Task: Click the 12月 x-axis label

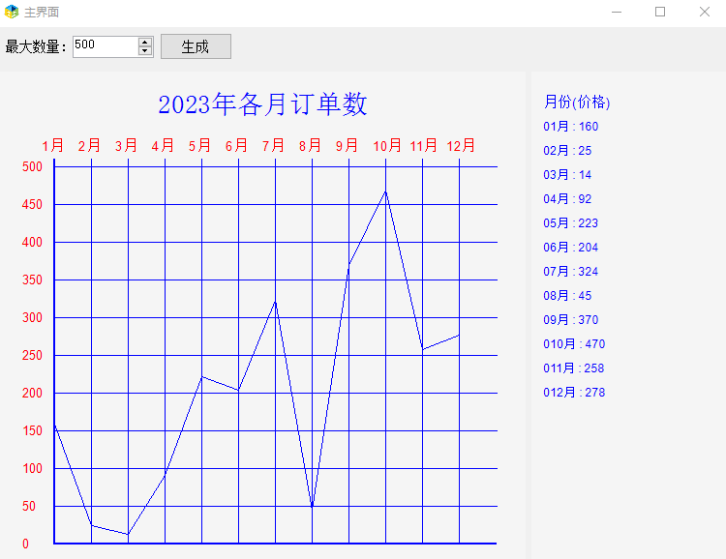Action: (x=461, y=146)
